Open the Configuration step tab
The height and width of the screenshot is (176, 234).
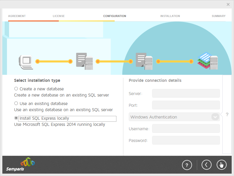pyautogui.click(x=115, y=16)
